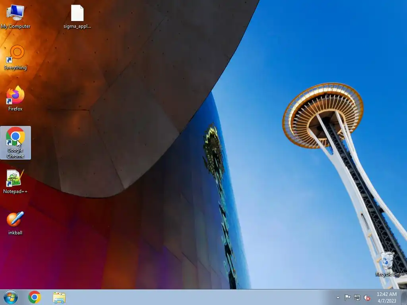Click the Show Desktop button strip
Image resolution: width=407 pixels, height=305 pixels.
point(404,297)
